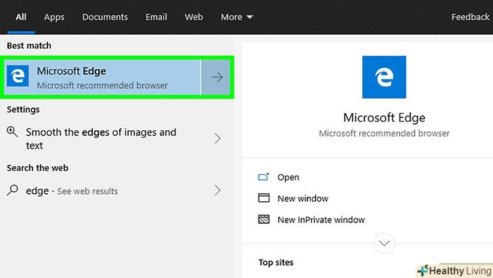Select the Microsoft Edge best match result text

(102, 77)
